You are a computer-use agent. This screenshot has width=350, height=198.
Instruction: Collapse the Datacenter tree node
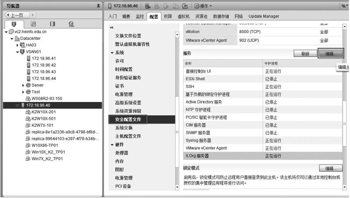click(x=12, y=39)
